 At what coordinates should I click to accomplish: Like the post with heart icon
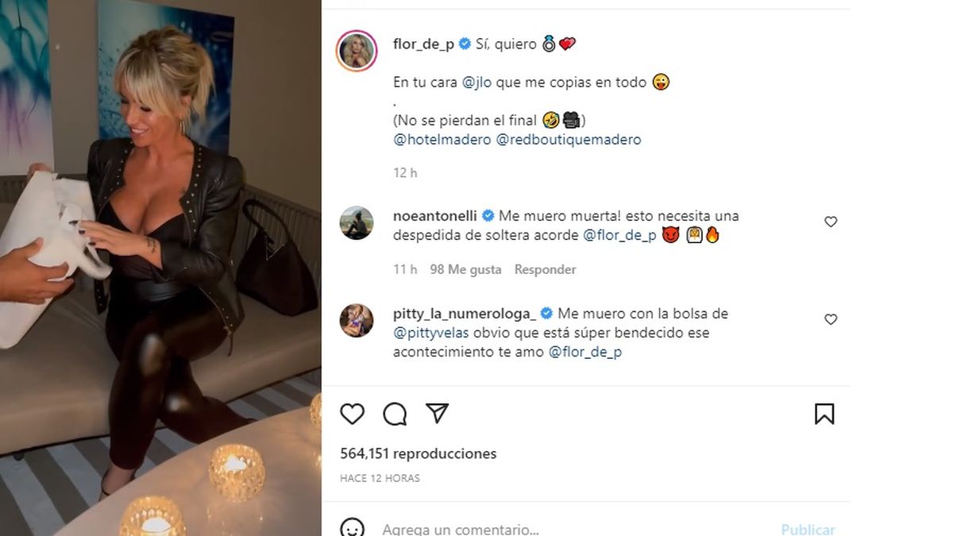pyautogui.click(x=352, y=414)
